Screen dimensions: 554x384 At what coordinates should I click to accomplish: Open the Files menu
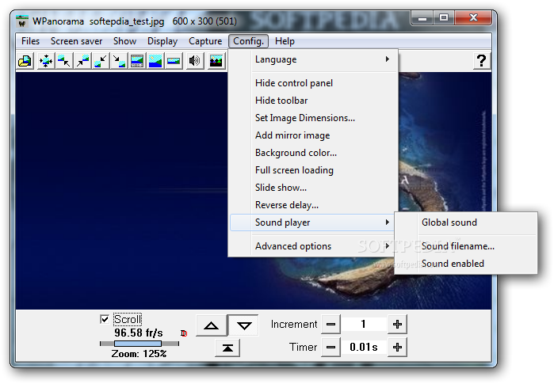(x=30, y=41)
